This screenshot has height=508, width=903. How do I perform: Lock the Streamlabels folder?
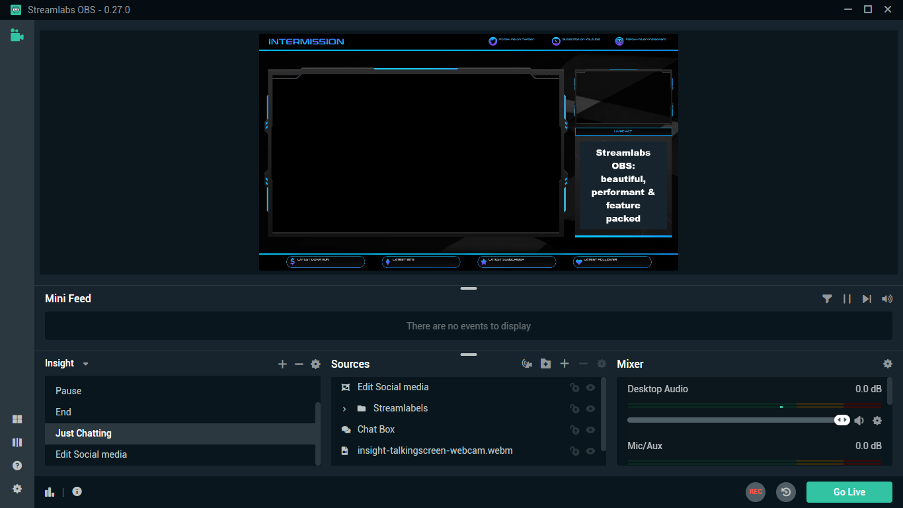click(x=574, y=409)
